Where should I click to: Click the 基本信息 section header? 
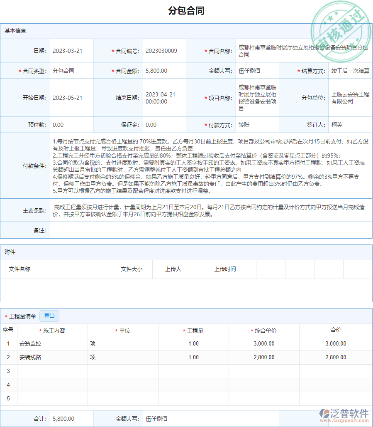pyautogui.click(x=15, y=31)
